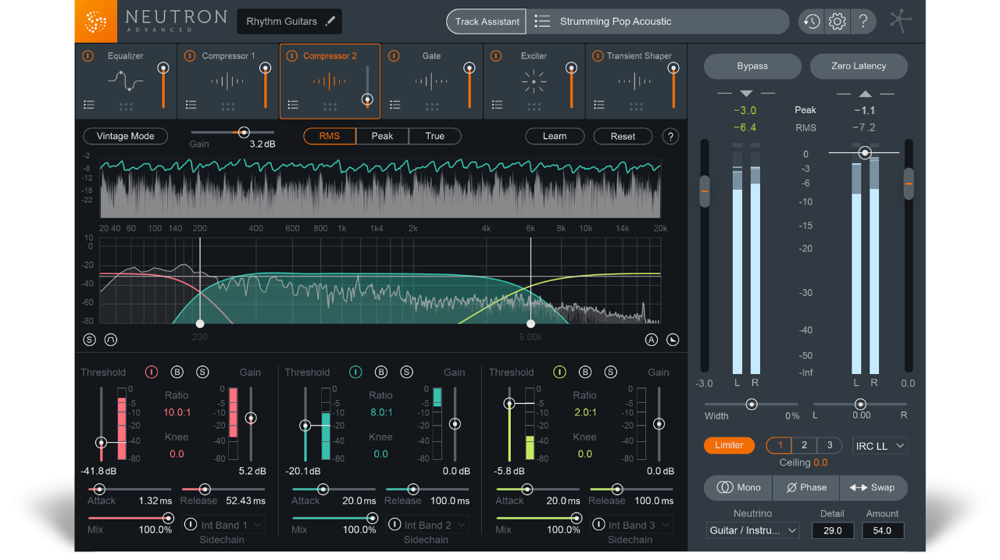Open the Int Band 1 sidechain dropdown

tap(223, 524)
